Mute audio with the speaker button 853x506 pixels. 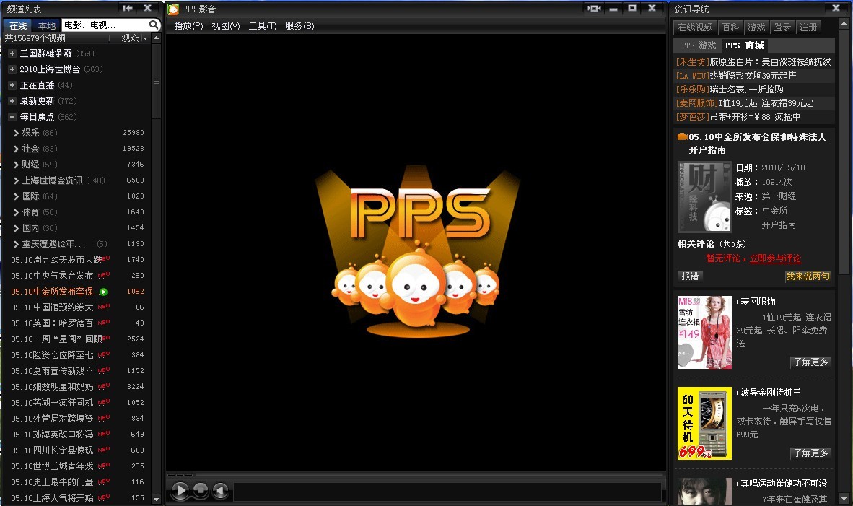pos(220,491)
